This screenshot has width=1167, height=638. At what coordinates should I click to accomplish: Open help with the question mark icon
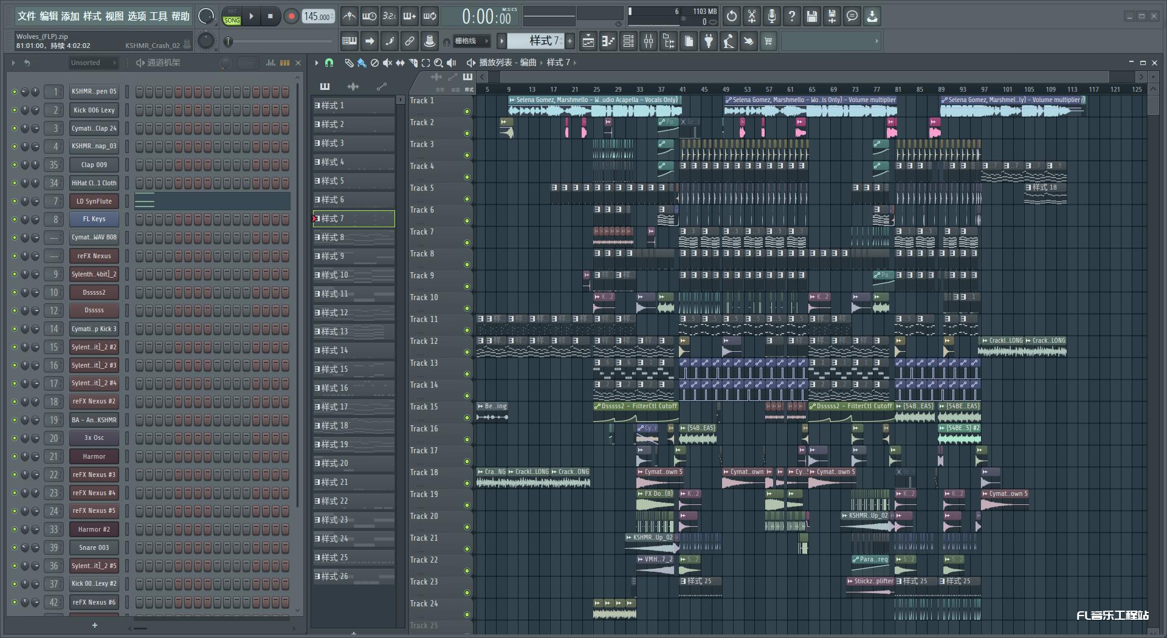[792, 16]
